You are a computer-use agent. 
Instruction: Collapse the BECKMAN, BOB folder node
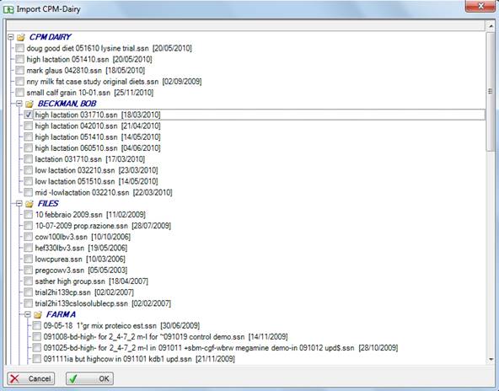click(x=19, y=104)
